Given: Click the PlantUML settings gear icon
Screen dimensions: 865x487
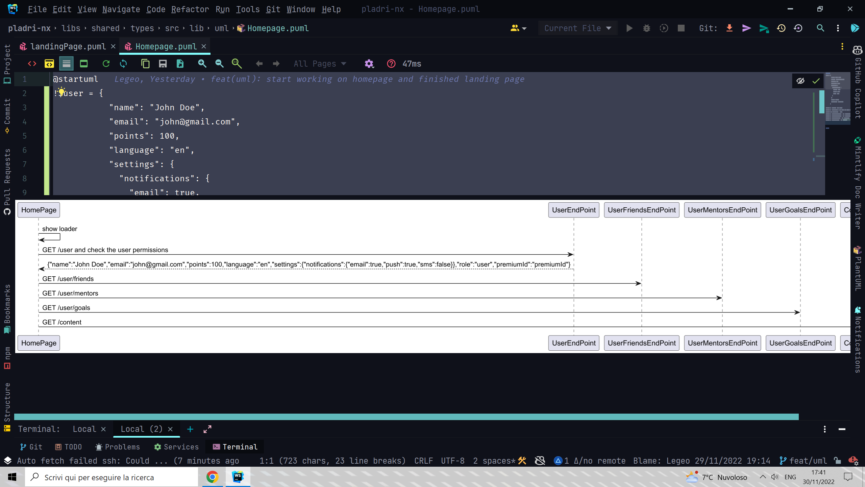Looking at the screenshot, I should click(x=369, y=64).
